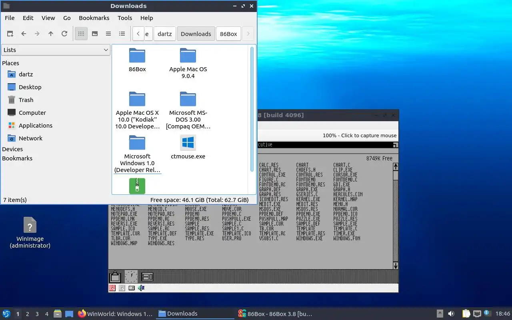The width and height of the screenshot is (512, 320).
Task: Switch to icon view mode
Action: 81,34
